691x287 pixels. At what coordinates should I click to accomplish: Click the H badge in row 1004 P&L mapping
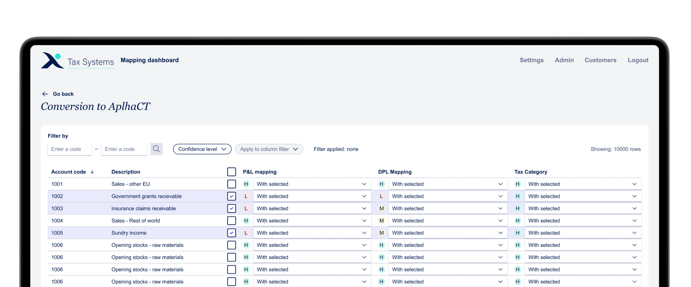(x=246, y=221)
